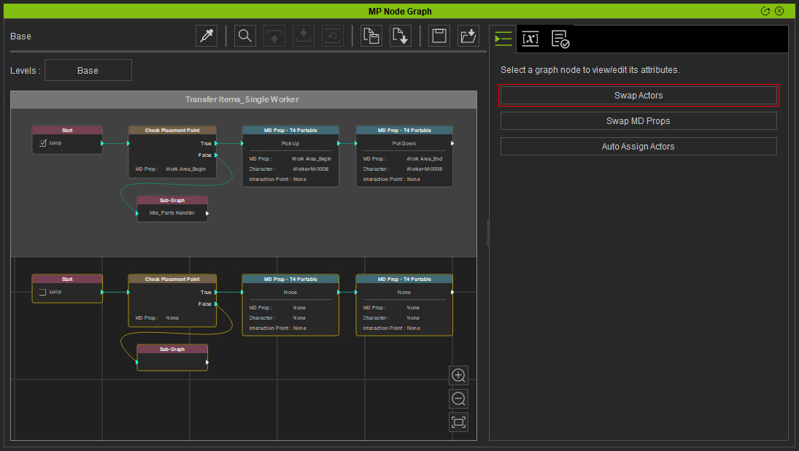
Task: Select the Pick Up MD Prop node
Action: coord(290,156)
